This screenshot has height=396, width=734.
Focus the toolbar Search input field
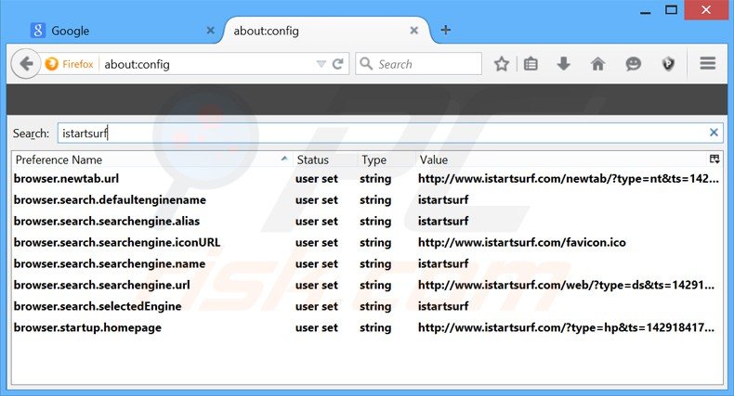coord(418,63)
